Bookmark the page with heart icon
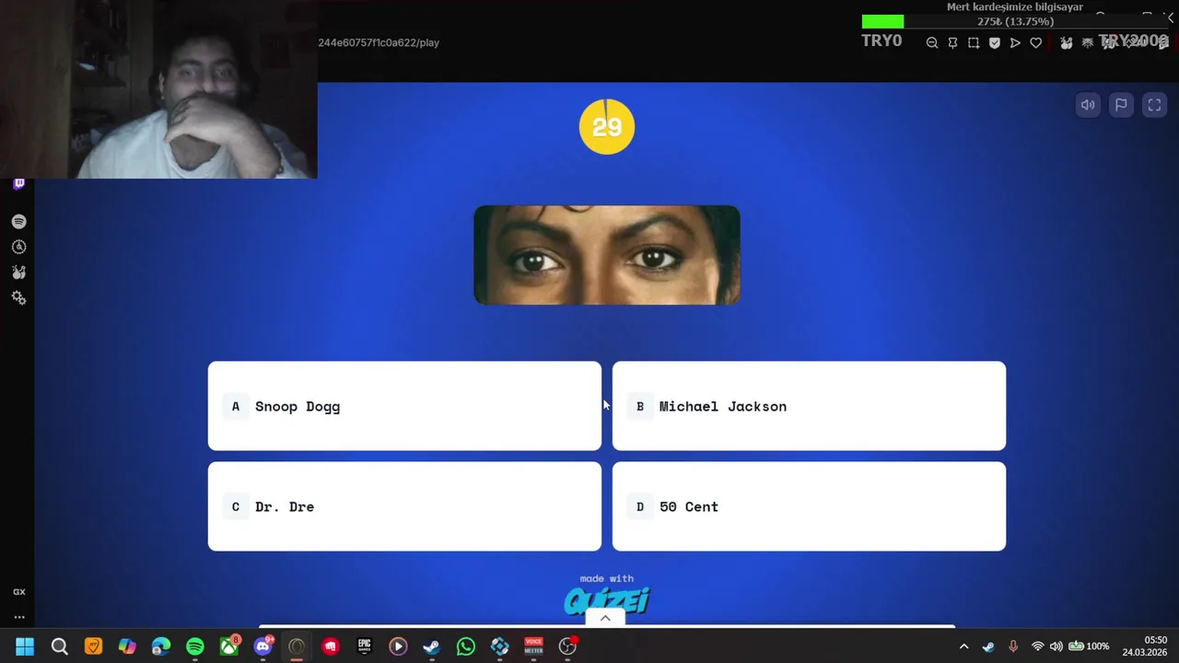Screen dimensions: 1179x663 (1036, 42)
